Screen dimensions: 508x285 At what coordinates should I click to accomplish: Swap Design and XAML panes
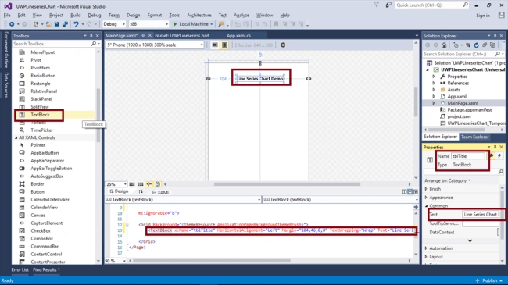coord(141,192)
